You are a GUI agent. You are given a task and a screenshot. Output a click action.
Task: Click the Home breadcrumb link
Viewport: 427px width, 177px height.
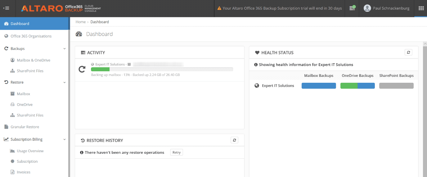81,22
